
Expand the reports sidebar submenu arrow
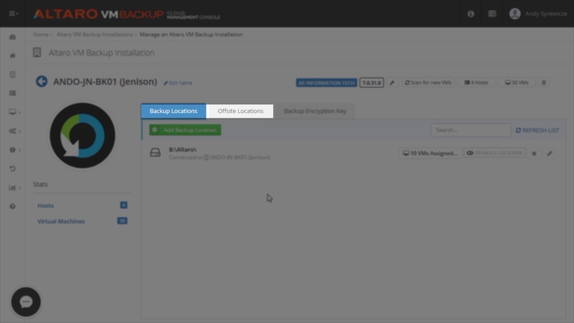(x=20, y=188)
